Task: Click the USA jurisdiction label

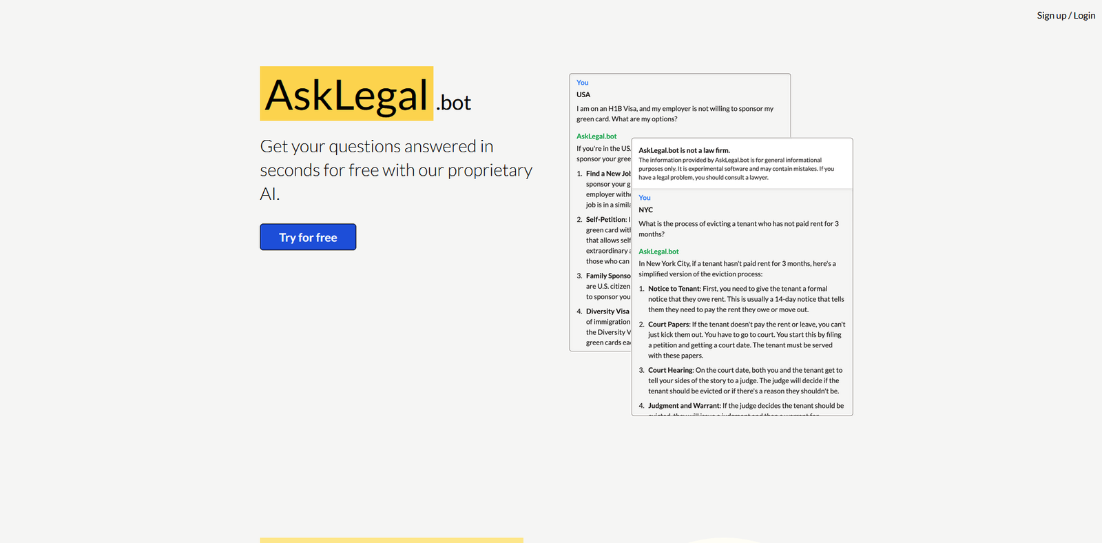Action: (583, 94)
